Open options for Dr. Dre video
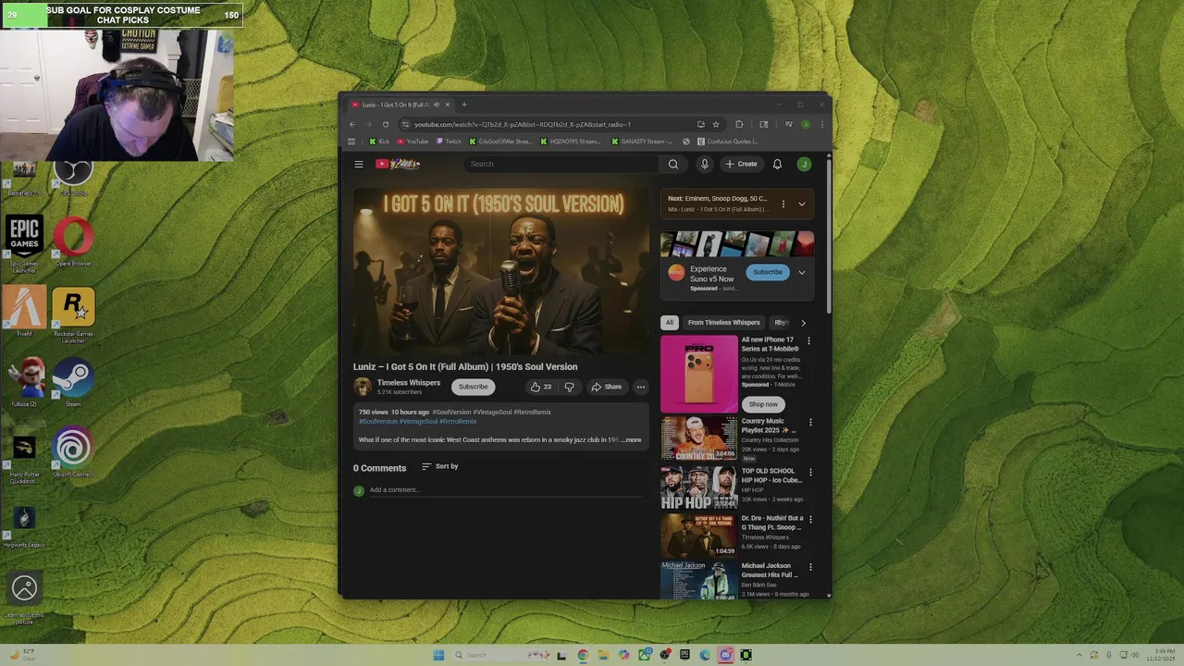1184x666 pixels. [x=810, y=519]
